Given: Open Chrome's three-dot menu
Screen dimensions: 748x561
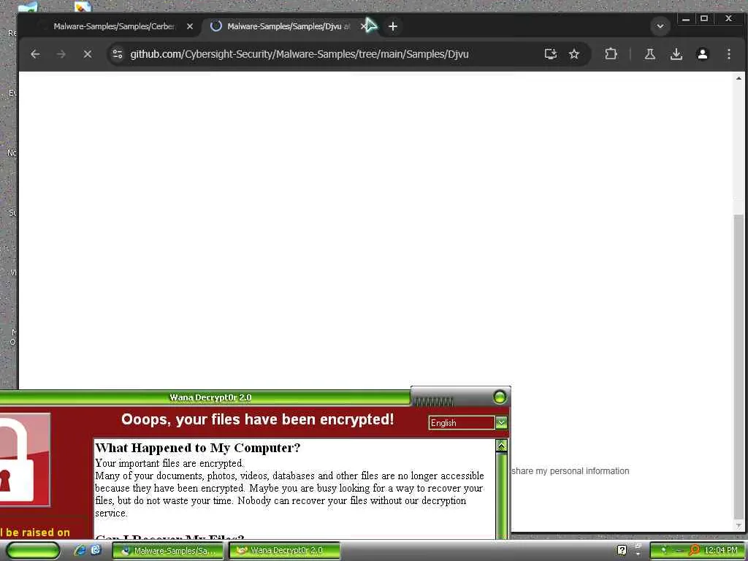Looking at the screenshot, I should coord(729,54).
